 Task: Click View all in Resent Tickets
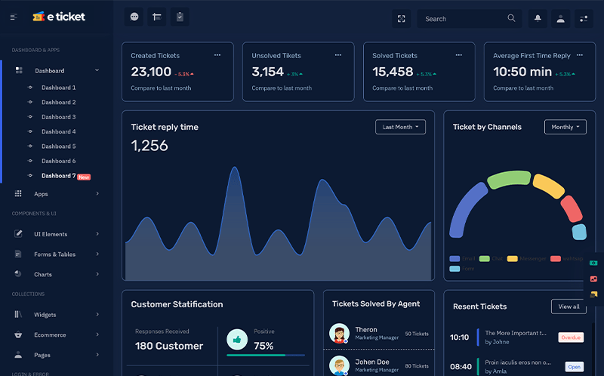point(569,307)
